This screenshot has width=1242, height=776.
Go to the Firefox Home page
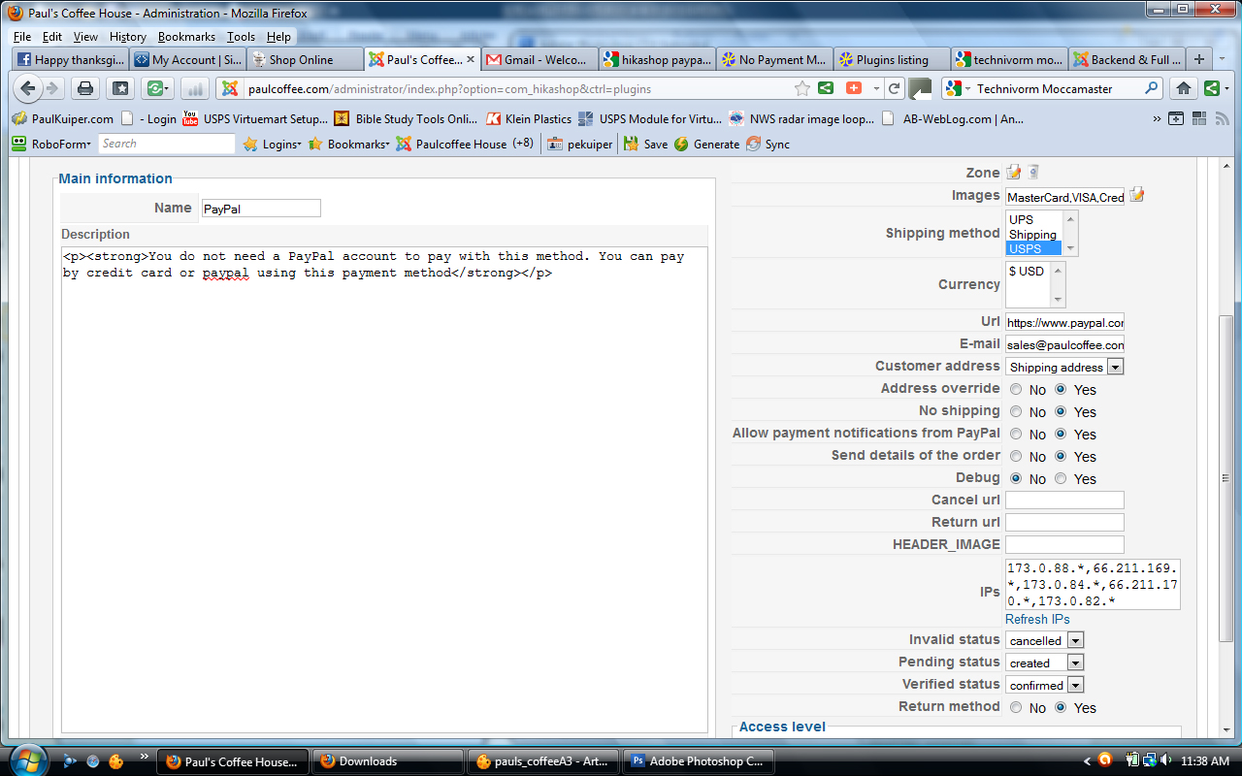pyautogui.click(x=1184, y=88)
